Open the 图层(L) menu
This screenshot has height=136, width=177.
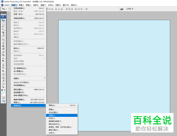click(x=28, y=5)
